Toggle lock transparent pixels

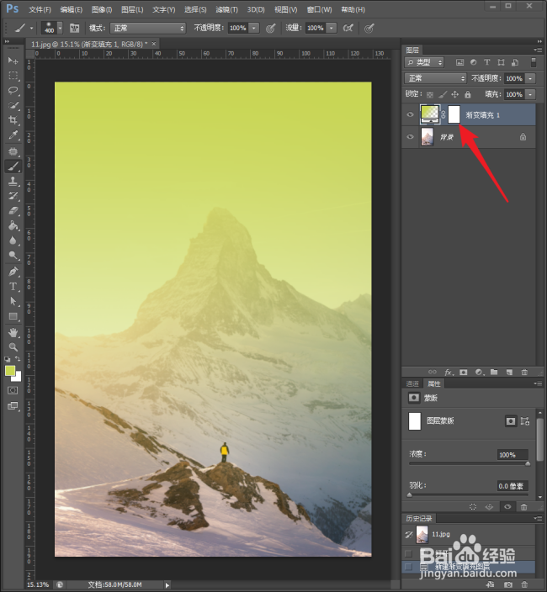tap(430, 94)
